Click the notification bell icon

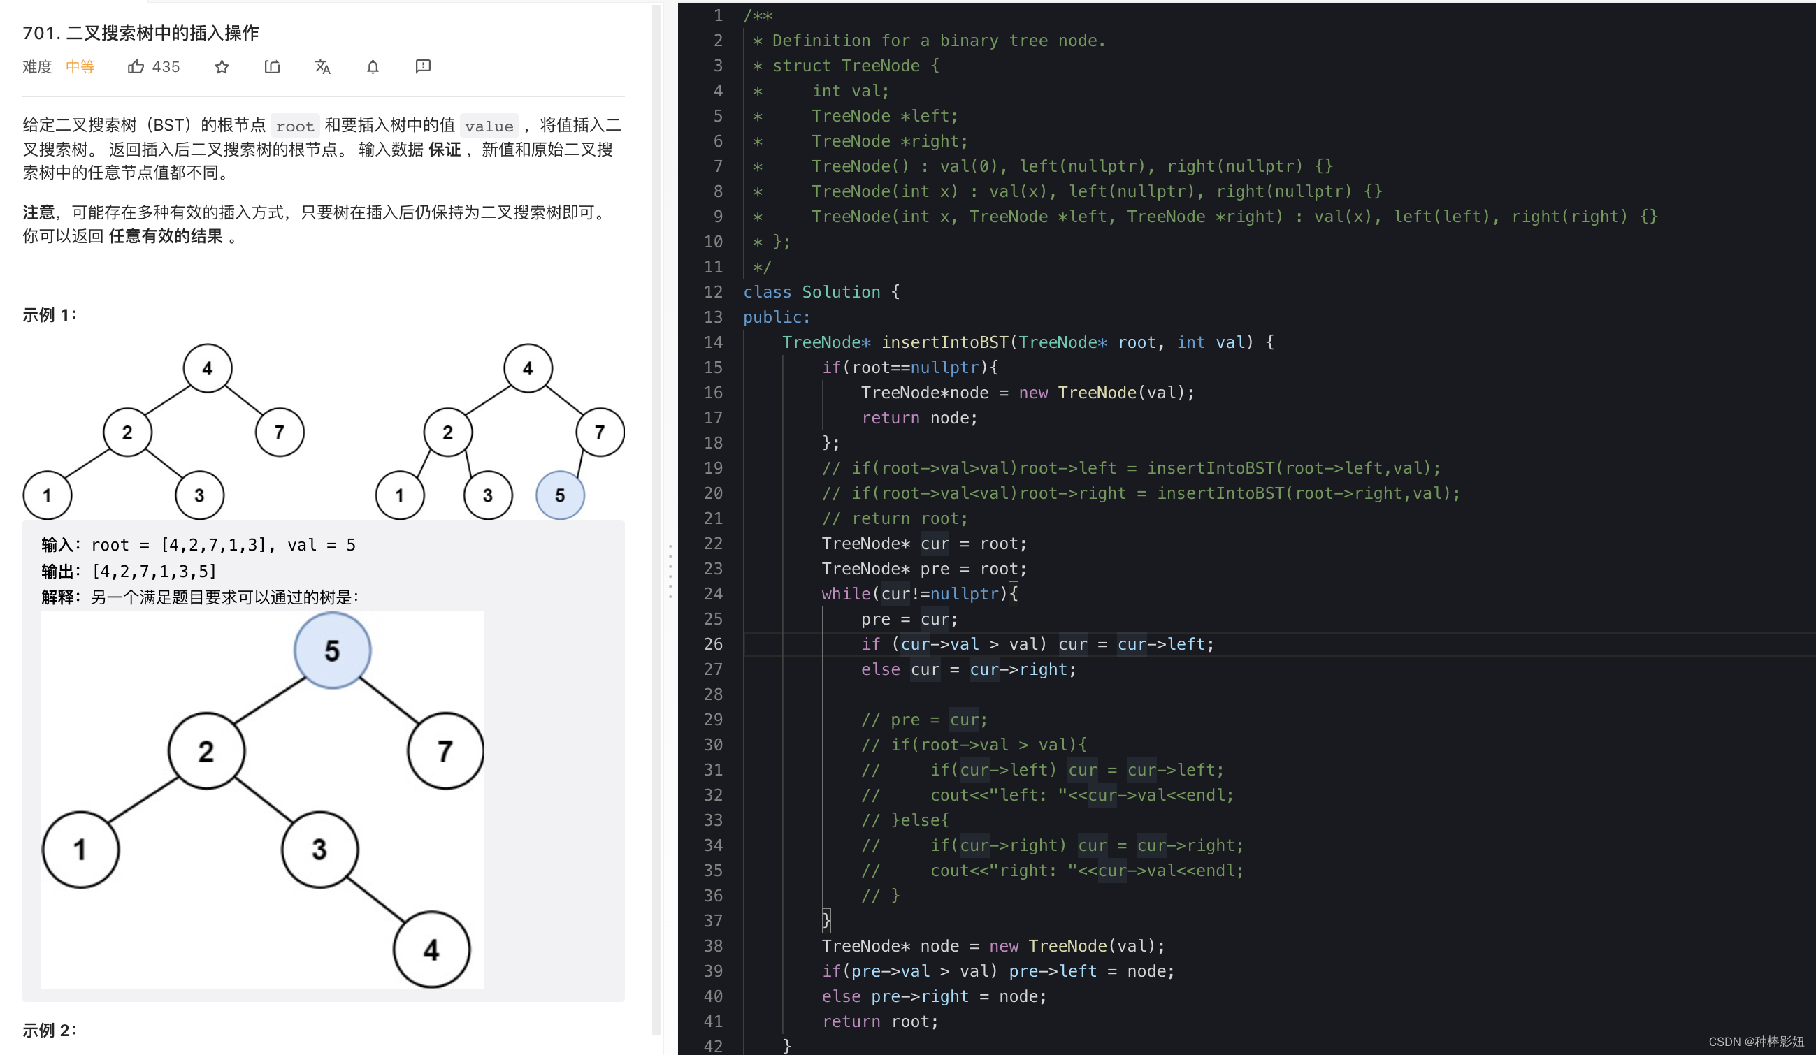[373, 67]
